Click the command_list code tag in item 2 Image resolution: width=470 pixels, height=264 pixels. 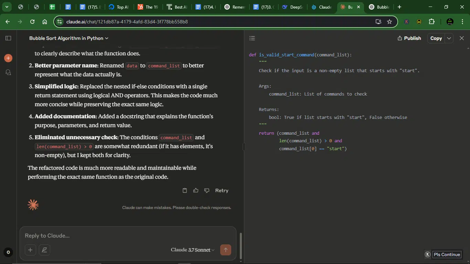[x=164, y=66]
